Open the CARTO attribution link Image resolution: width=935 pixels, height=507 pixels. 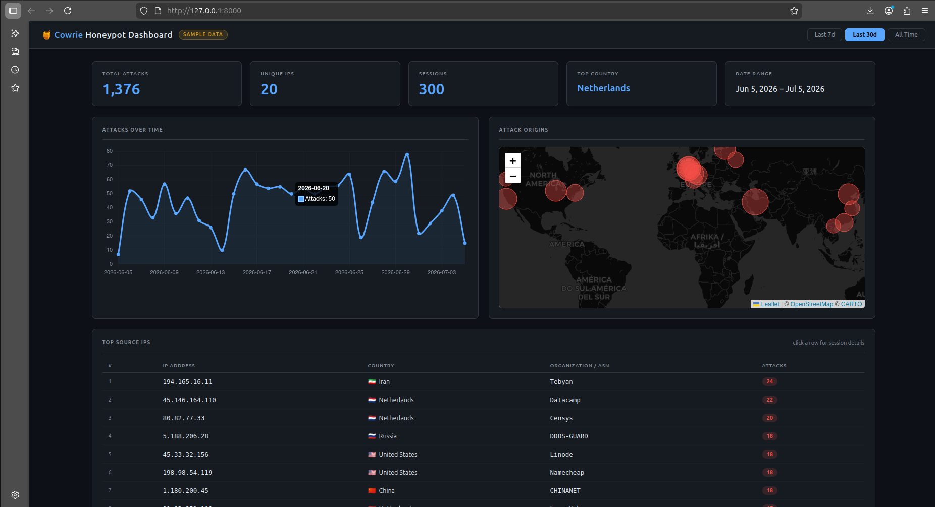[852, 304]
